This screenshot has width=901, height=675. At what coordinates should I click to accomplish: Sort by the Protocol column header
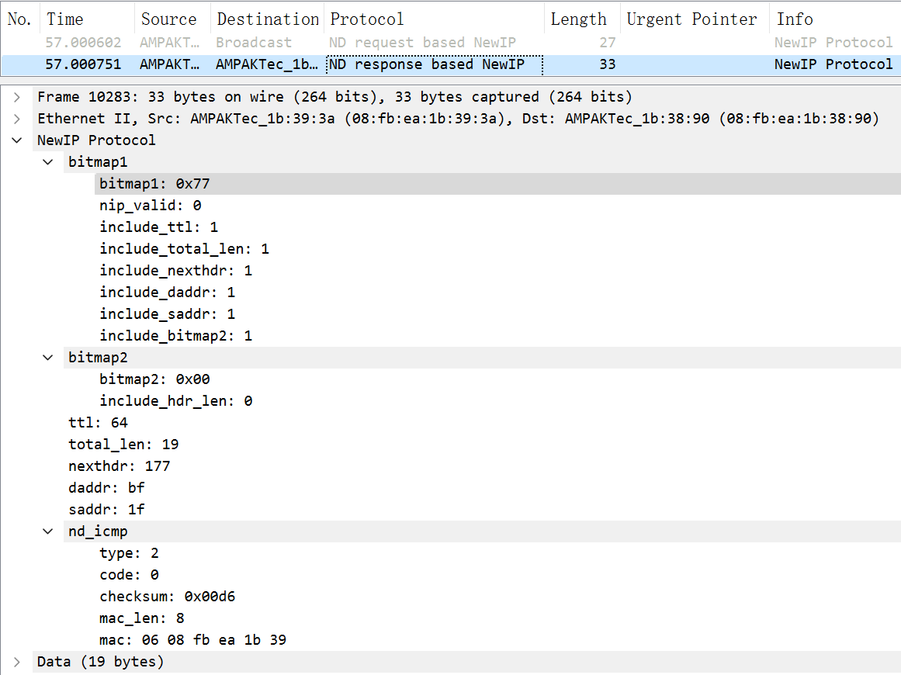click(367, 19)
